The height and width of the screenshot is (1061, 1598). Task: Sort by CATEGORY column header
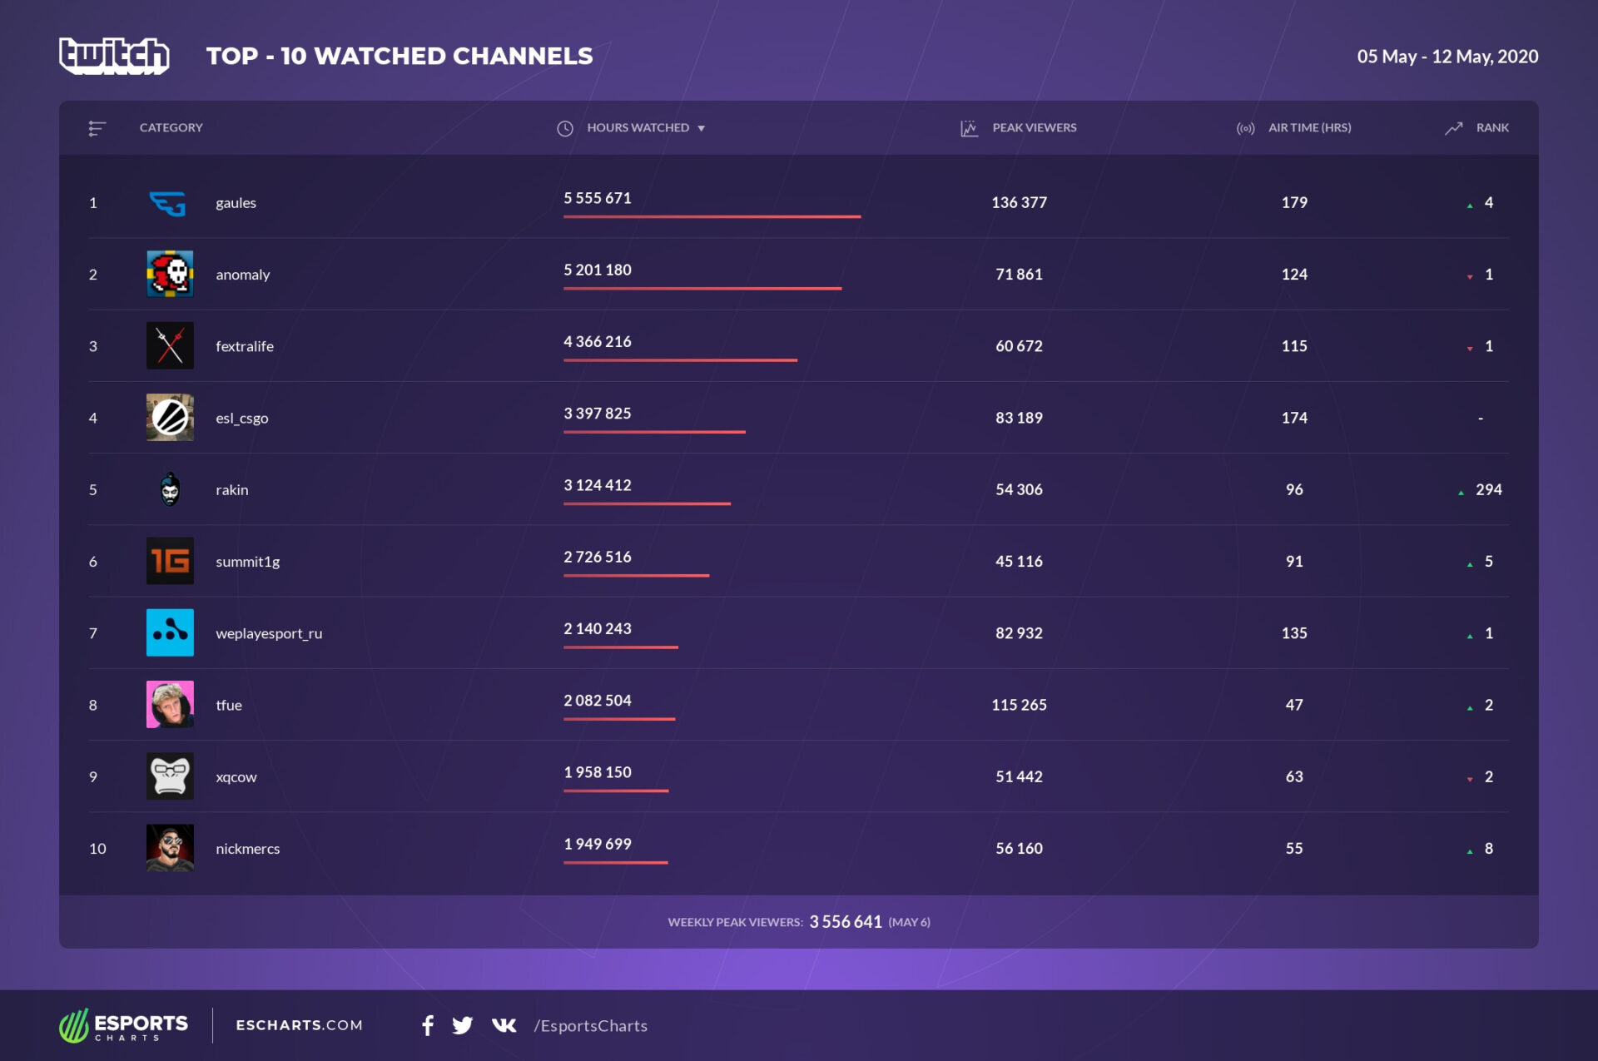(171, 127)
